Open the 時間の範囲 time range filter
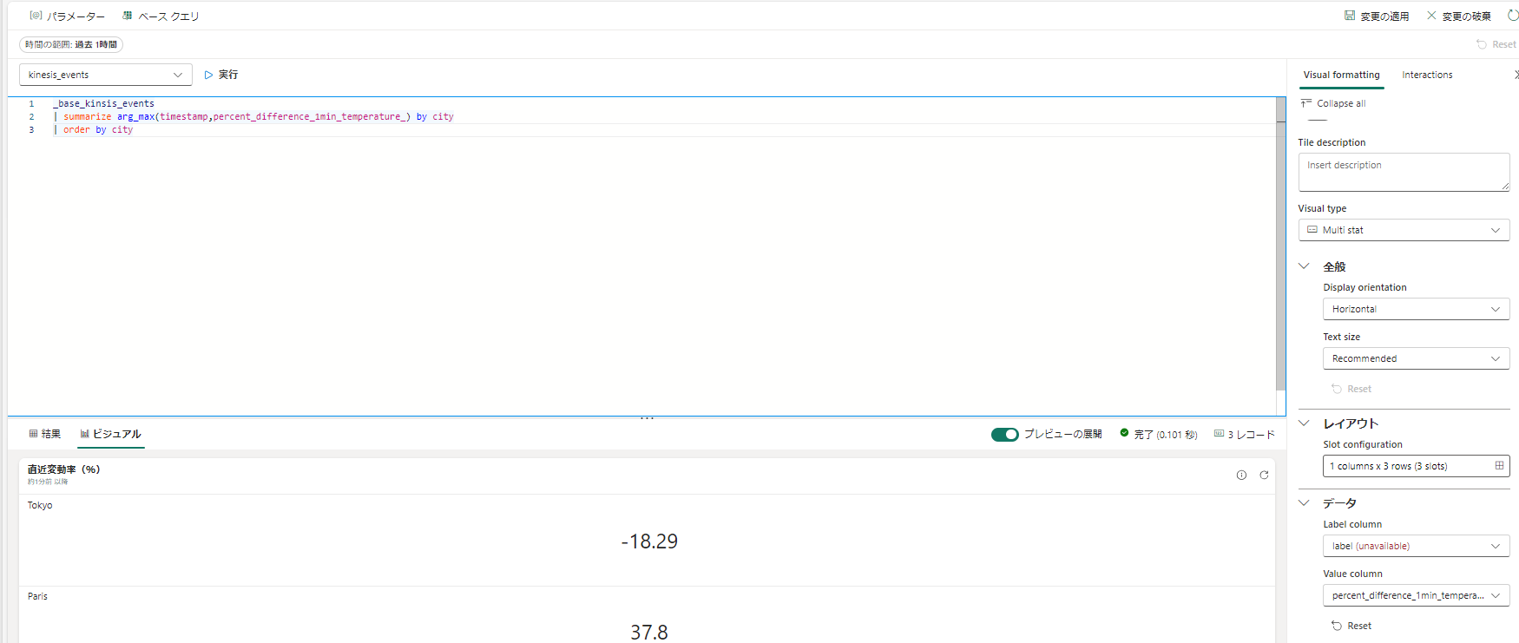Viewport: 1519px width, 643px height. click(x=71, y=44)
